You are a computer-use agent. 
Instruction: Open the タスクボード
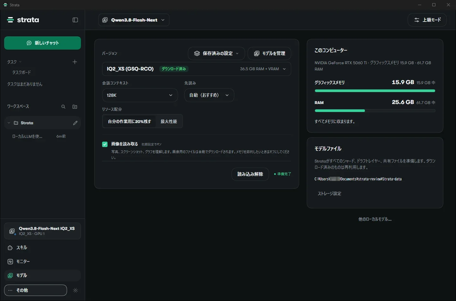click(22, 72)
